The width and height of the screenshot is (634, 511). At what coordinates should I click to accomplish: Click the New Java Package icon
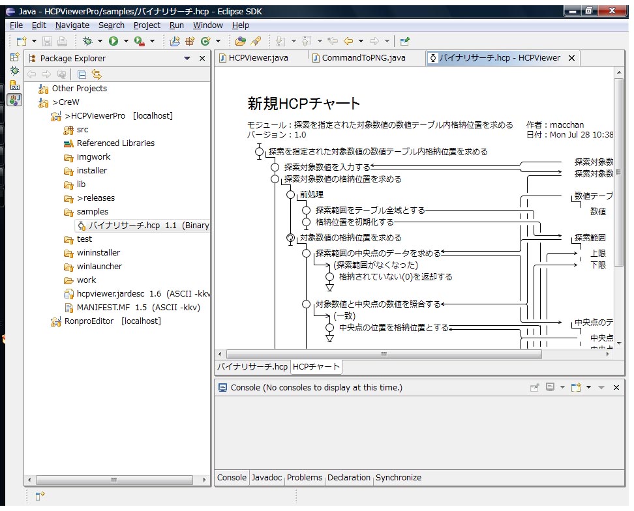click(190, 41)
